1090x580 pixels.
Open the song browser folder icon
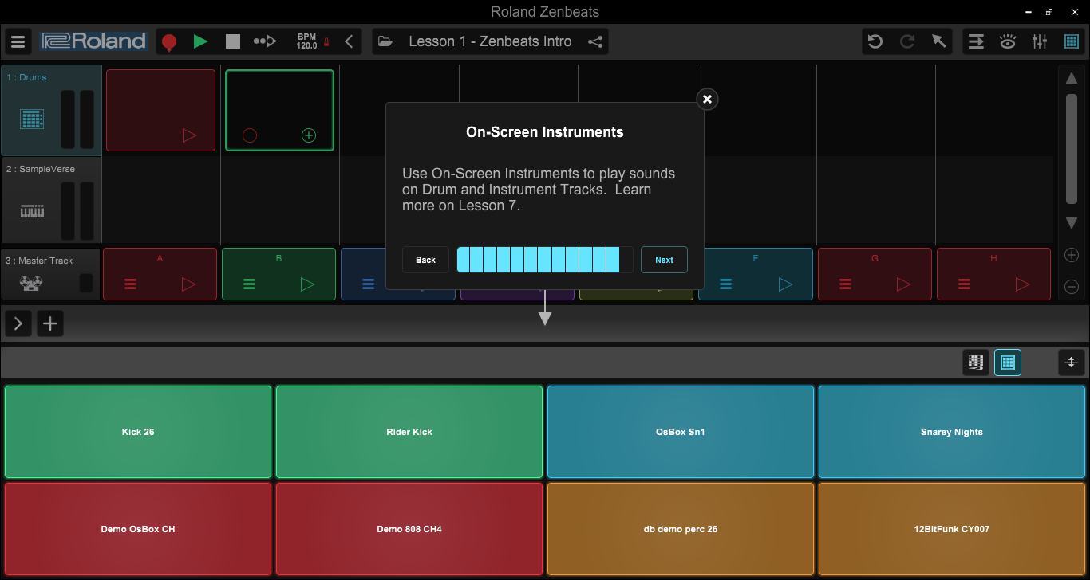385,41
